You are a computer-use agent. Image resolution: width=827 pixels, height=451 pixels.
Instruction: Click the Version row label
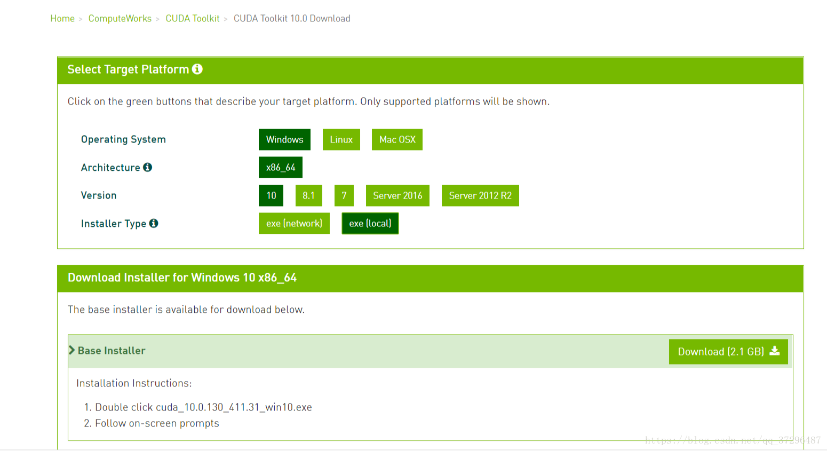pos(99,195)
